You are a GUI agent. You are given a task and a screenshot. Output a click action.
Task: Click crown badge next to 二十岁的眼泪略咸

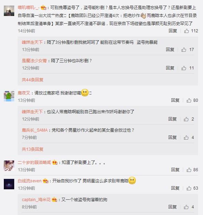(x=55, y=163)
